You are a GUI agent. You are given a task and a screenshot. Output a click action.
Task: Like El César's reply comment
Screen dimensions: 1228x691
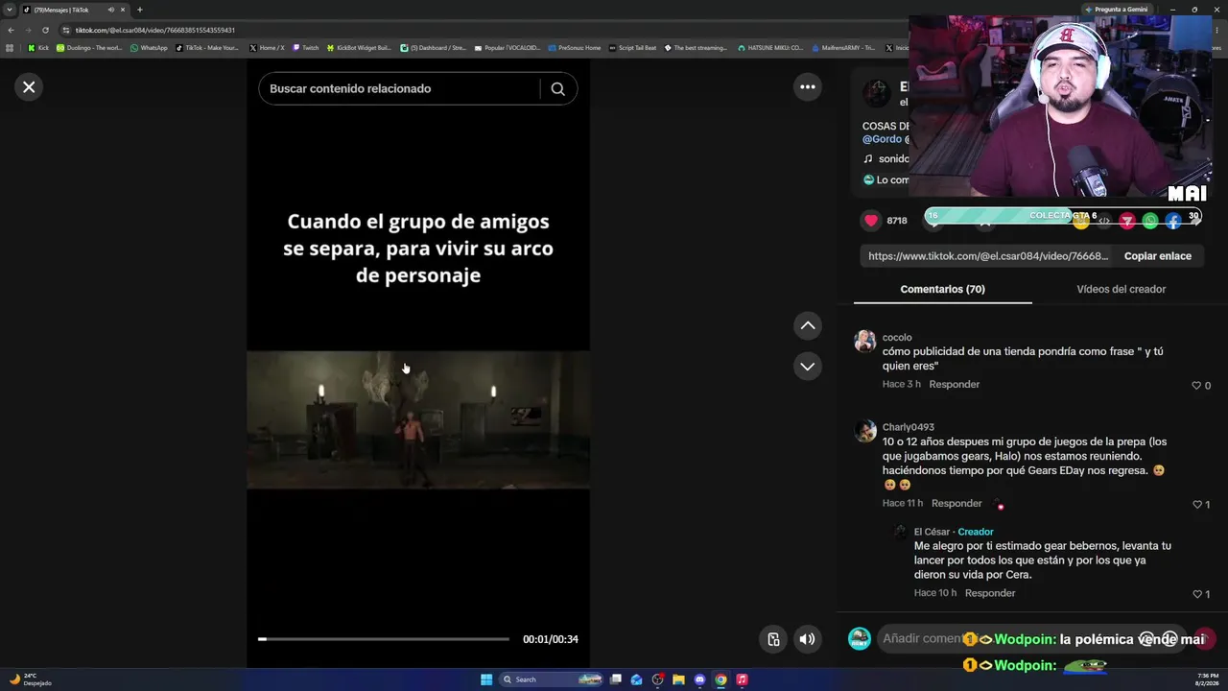1197,594
